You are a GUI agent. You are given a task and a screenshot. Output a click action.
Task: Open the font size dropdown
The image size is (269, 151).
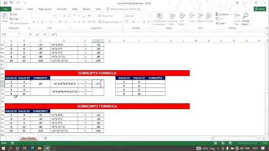click(x=61, y=16)
